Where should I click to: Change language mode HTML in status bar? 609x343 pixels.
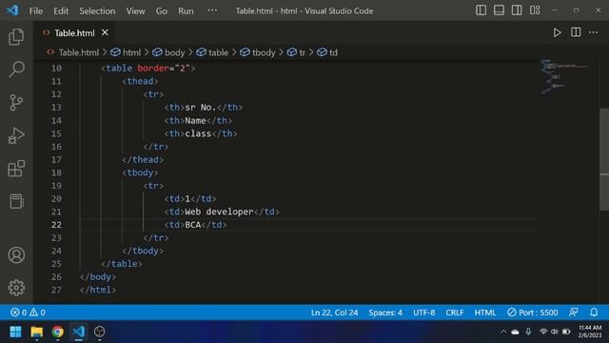click(485, 313)
